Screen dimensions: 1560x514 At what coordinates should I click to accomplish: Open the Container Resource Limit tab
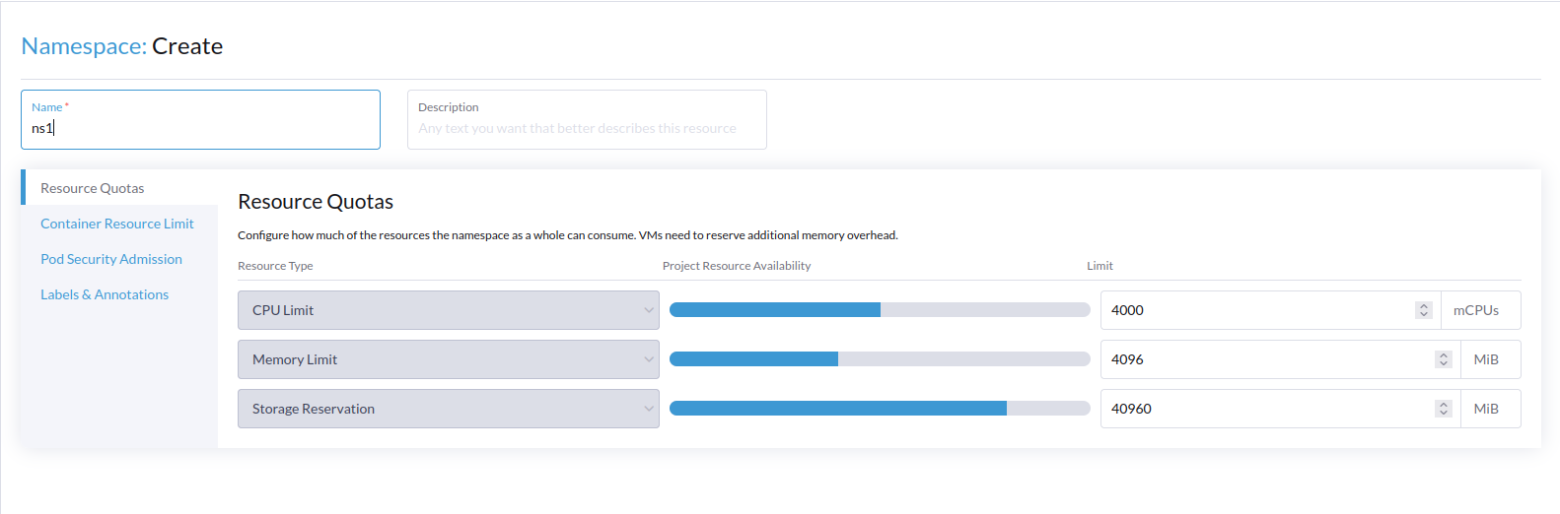pos(117,224)
